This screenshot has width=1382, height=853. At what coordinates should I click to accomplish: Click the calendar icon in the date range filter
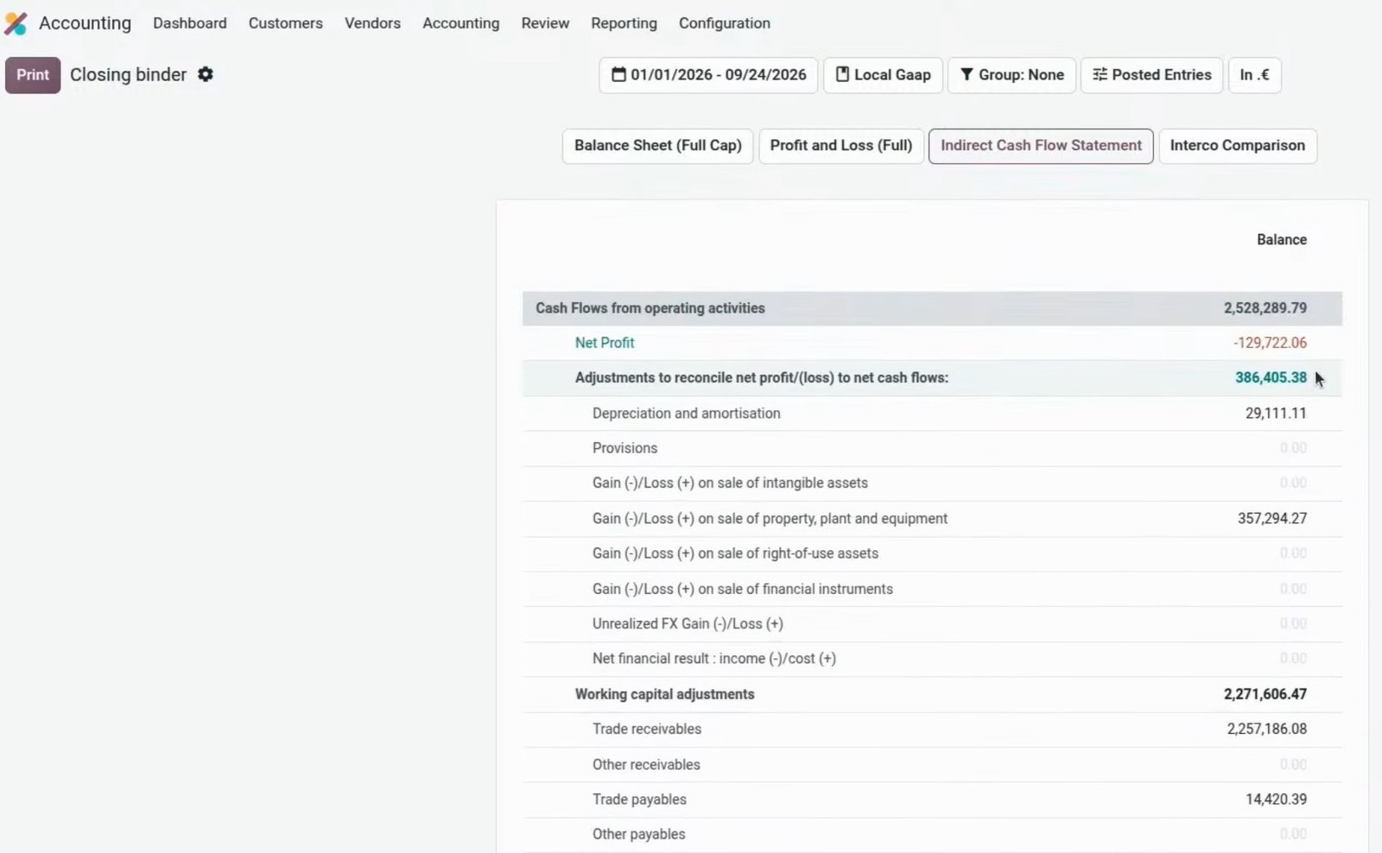[x=618, y=74]
